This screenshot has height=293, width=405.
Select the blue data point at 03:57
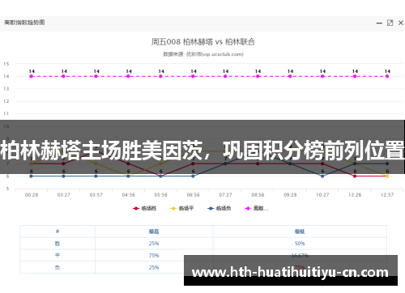(96, 176)
